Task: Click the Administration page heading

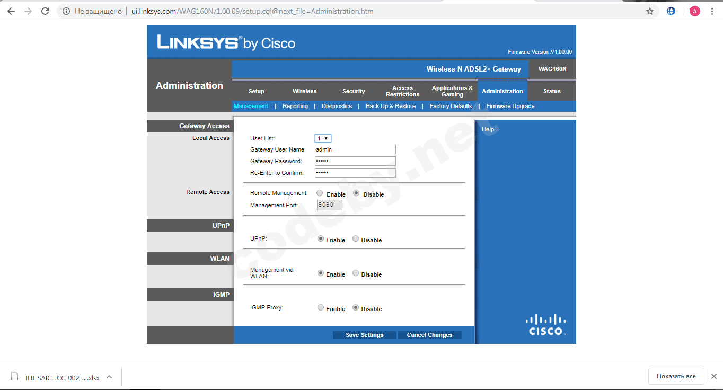Action: [189, 86]
